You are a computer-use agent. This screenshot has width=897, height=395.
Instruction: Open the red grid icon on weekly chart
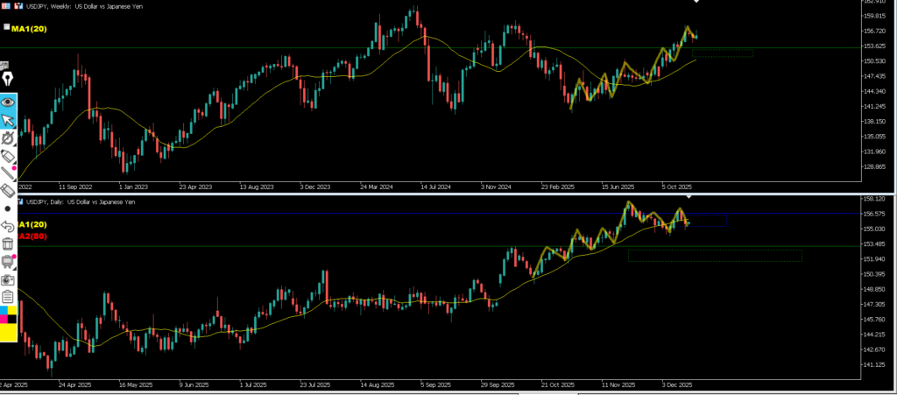point(8,7)
